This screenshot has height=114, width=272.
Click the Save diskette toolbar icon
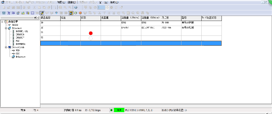point(13,7)
